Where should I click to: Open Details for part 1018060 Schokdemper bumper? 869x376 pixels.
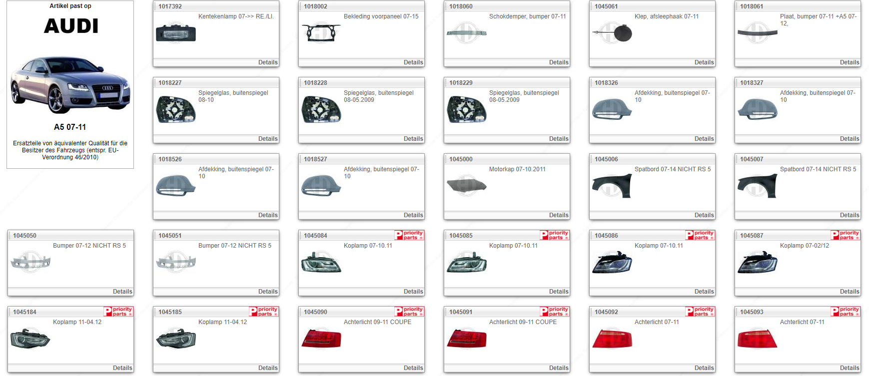(x=559, y=62)
